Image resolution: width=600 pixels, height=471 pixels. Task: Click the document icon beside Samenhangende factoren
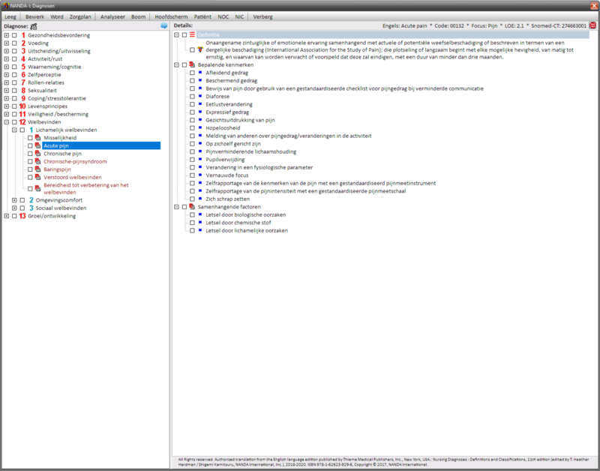point(192,207)
